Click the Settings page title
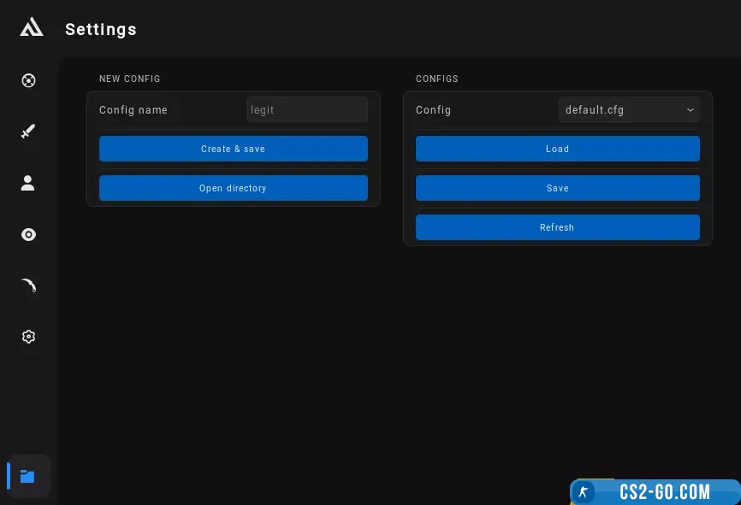Viewport: 741px width, 505px height. coord(101,29)
